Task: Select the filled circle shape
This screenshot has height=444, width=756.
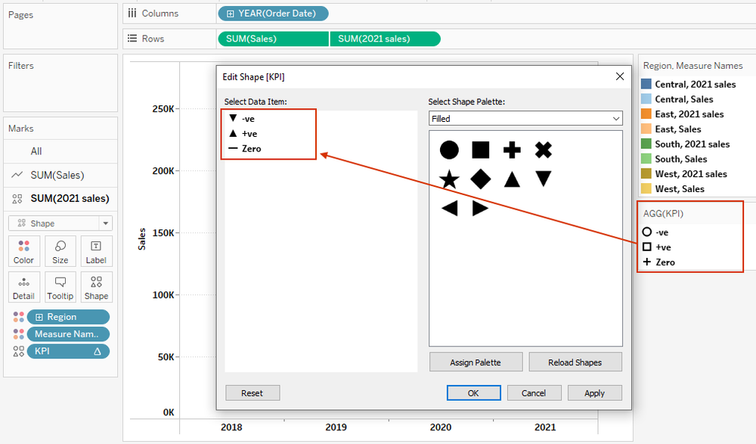Action: (448, 150)
